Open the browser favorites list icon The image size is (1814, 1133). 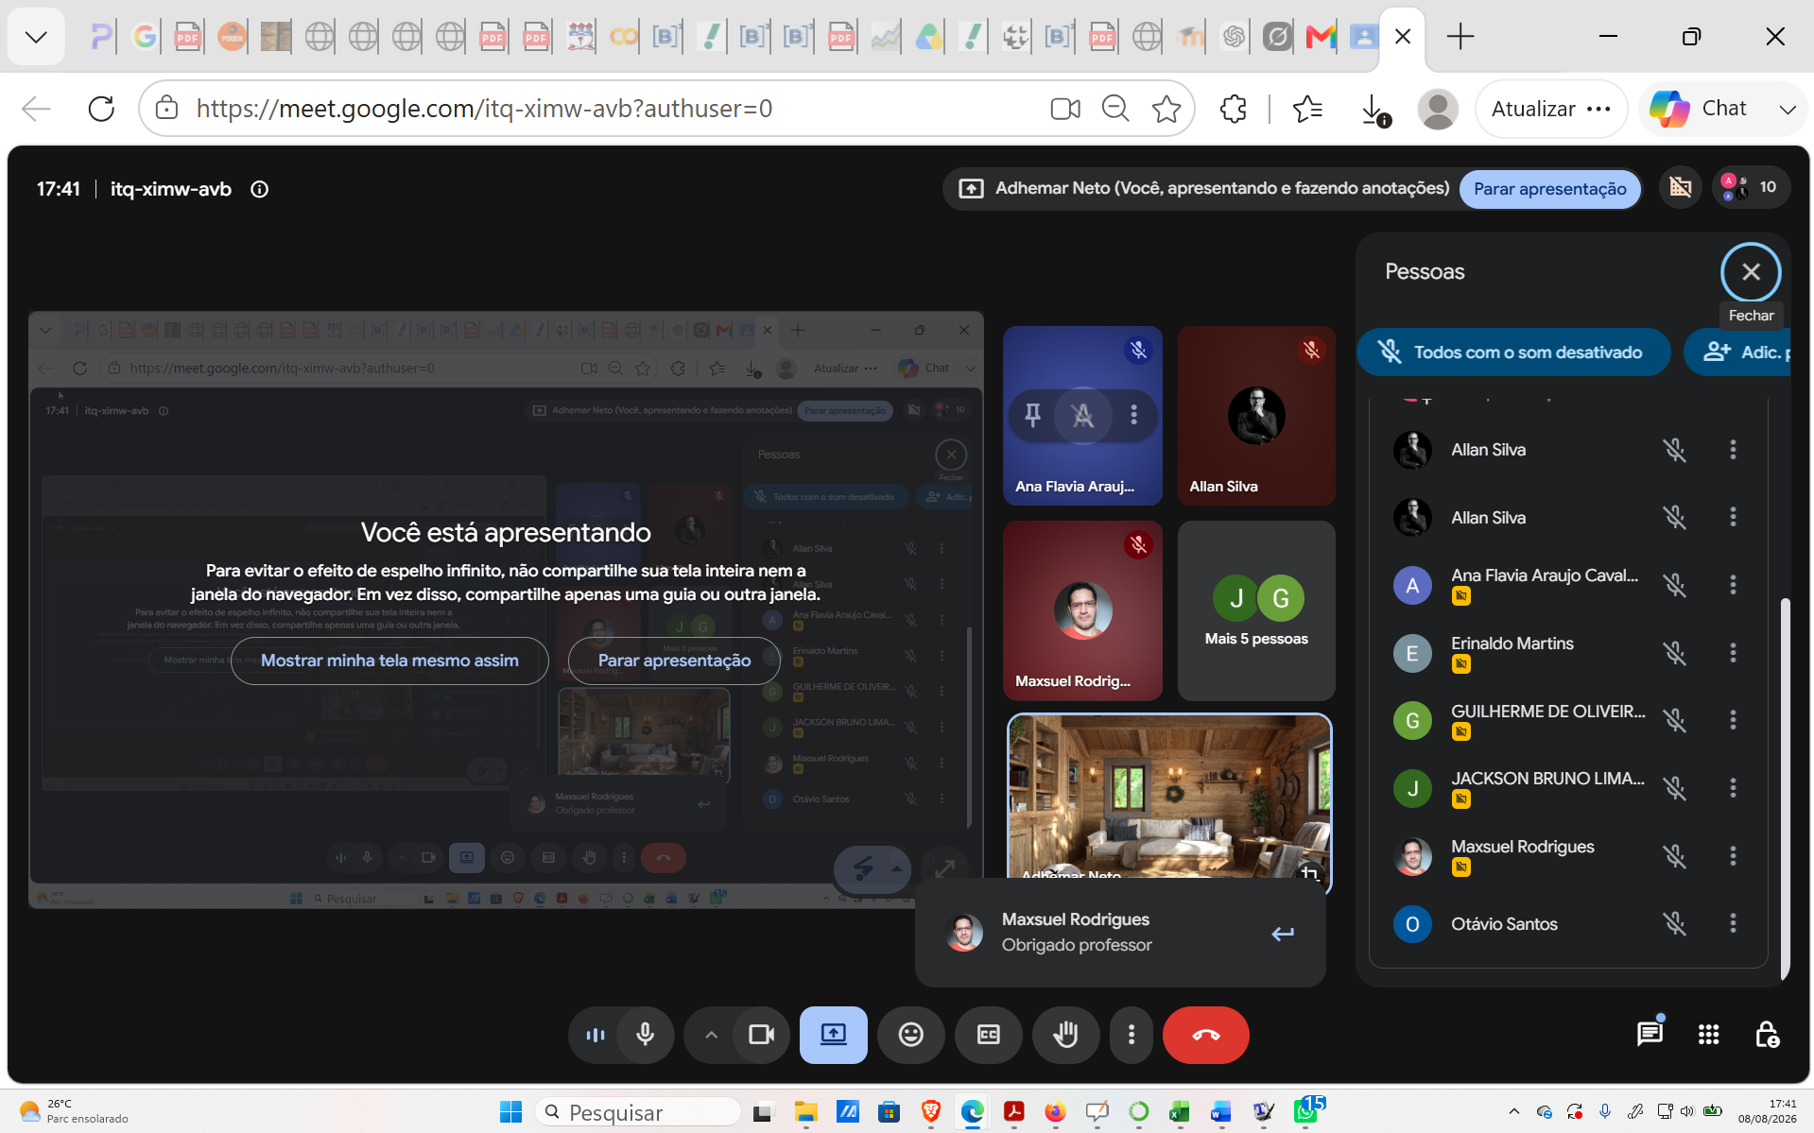[1307, 109]
